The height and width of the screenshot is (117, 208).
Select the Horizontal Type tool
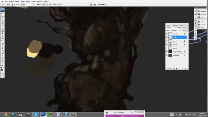[x=2, y=51]
